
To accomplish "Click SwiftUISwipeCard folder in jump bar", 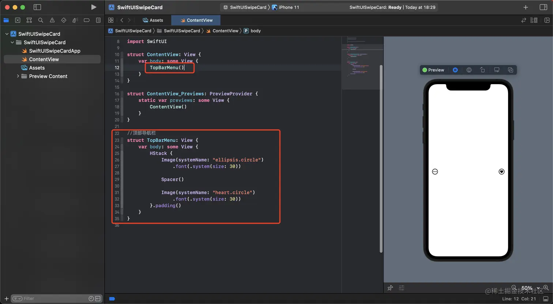I will 179,31.
